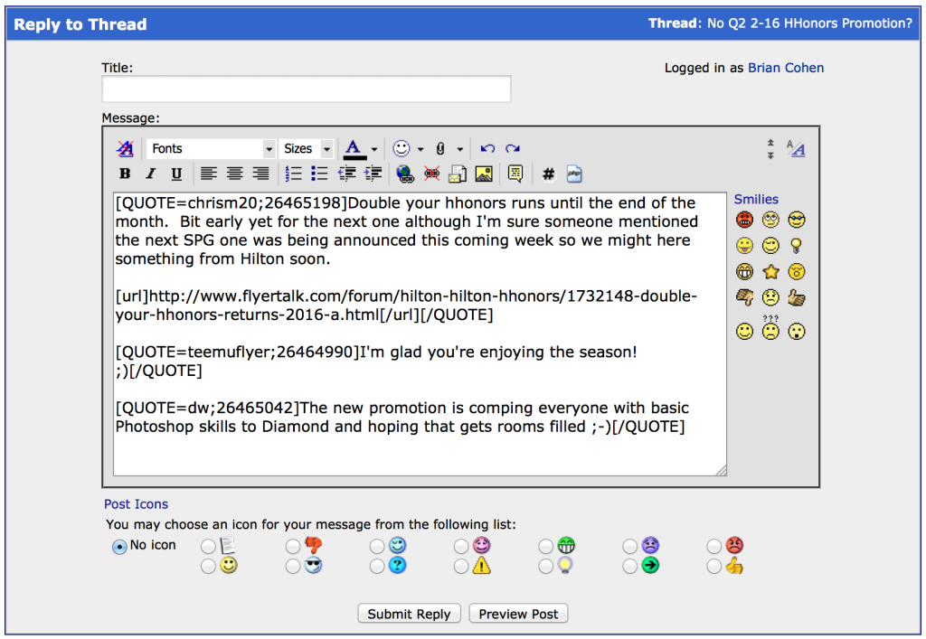Screen dimensions: 926x639
Task: Expand the smilies dropdown in the toolbar
Action: 419,148
